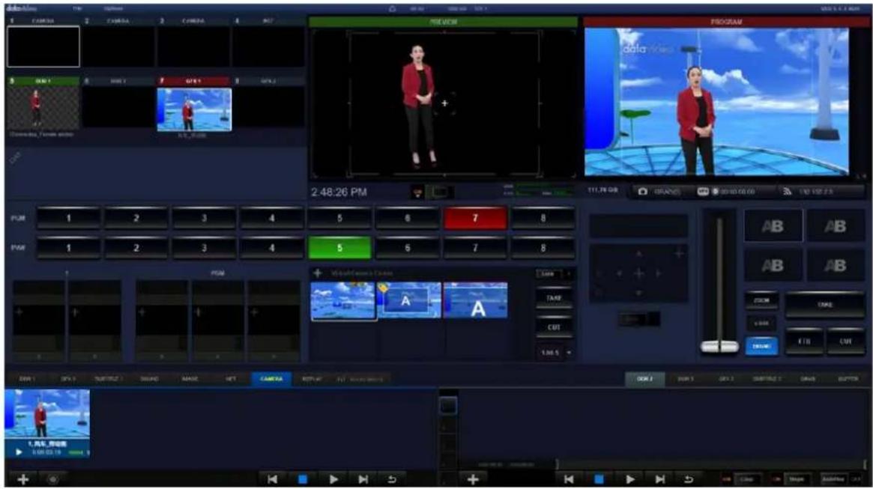Click the round icon beside the left add button

[53, 479]
